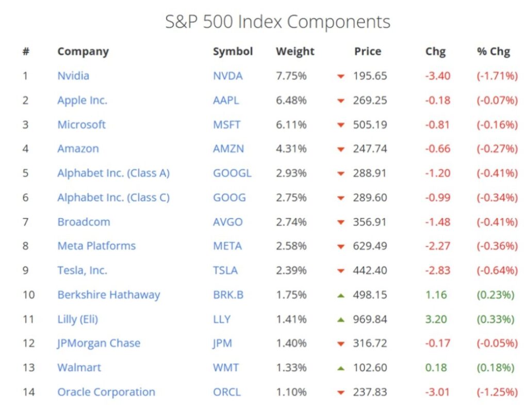Click the red down arrow beside Nvidia price
The height and width of the screenshot is (405, 528).
pyautogui.click(x=340, y=76)
